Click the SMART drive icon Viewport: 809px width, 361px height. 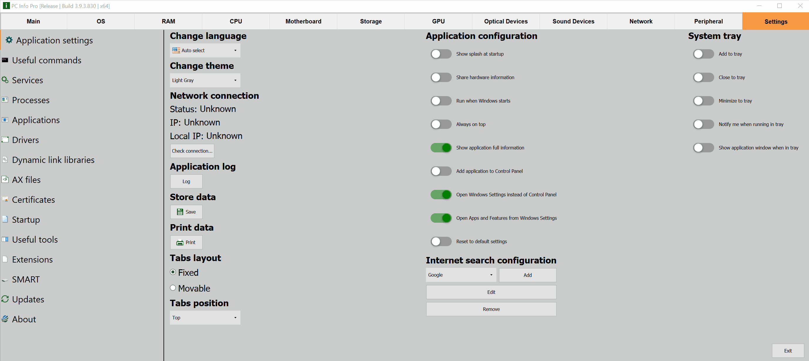(5, 280)
